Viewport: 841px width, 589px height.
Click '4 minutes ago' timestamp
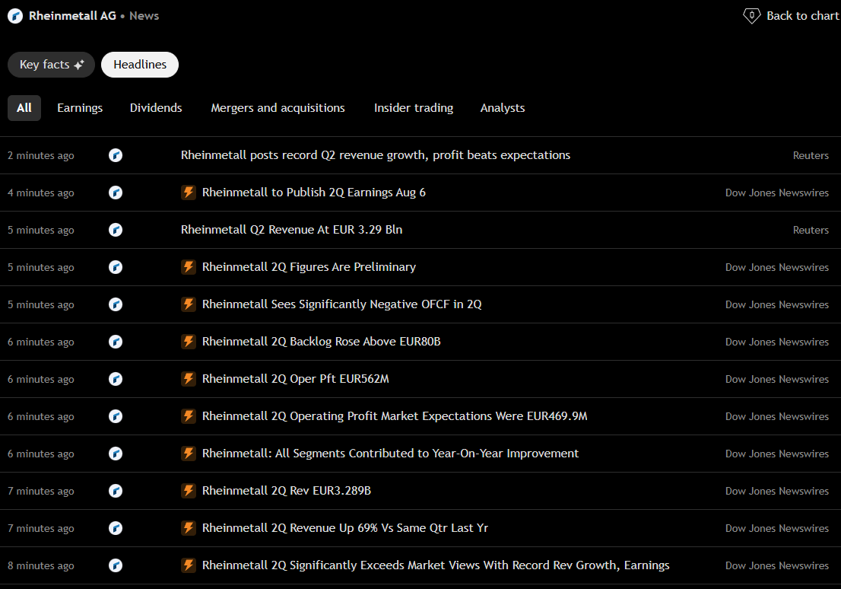(x=41, y=193)
